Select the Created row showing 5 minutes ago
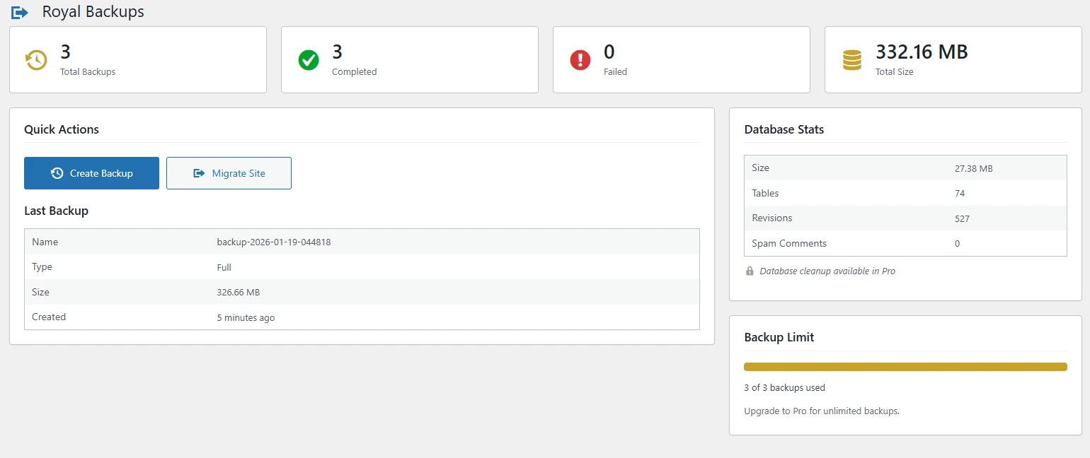Viewport: 1090px width, 458px height. click(362, 317)
